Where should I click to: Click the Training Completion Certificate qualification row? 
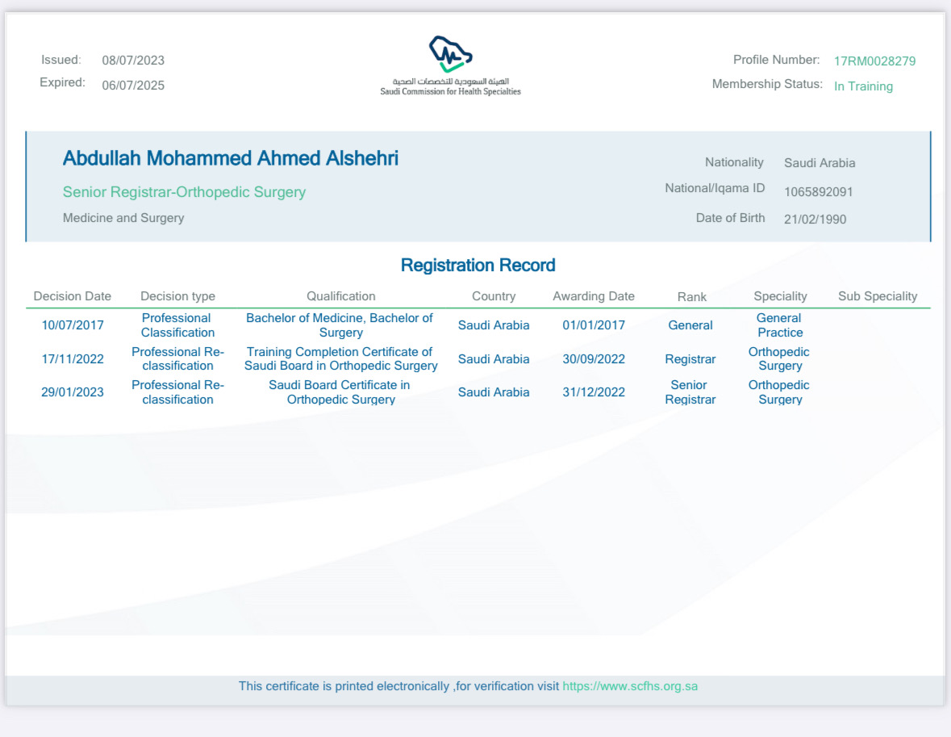340,358
